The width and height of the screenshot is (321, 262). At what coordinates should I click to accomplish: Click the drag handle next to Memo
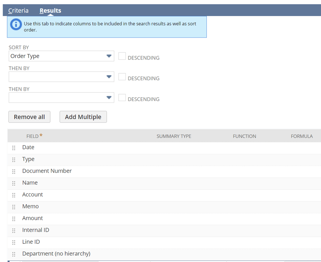(13, 207)
